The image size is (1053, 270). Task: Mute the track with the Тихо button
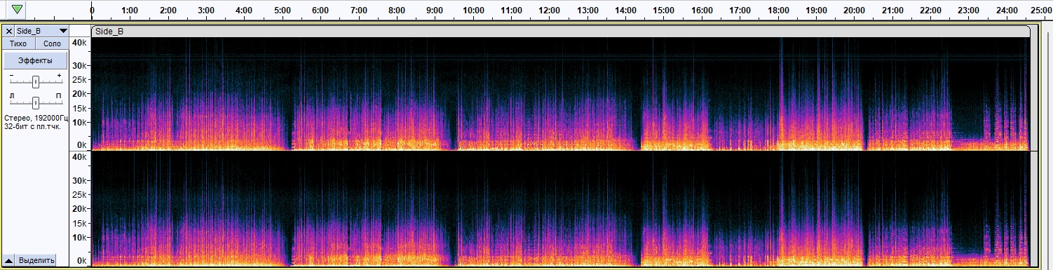18,43
